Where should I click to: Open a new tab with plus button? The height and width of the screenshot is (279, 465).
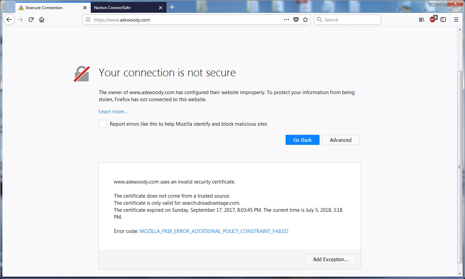[172, 7]
